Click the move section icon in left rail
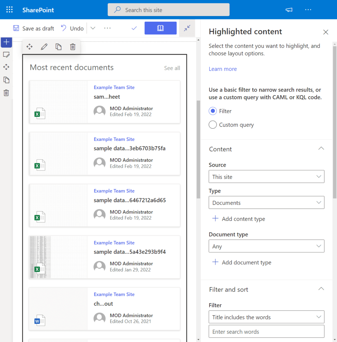Image resolution: width=337 pixels, height=342 pixels. click(6, 67)
